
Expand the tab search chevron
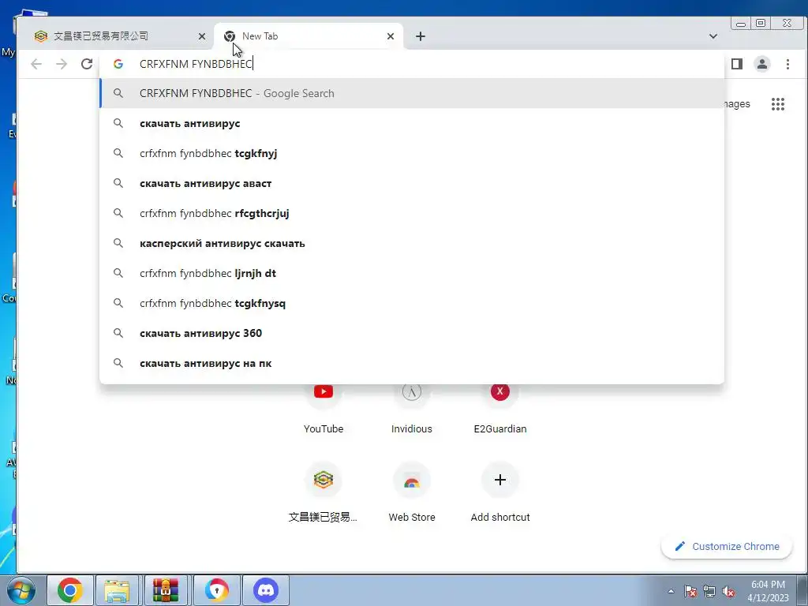[x=713, y=36]
